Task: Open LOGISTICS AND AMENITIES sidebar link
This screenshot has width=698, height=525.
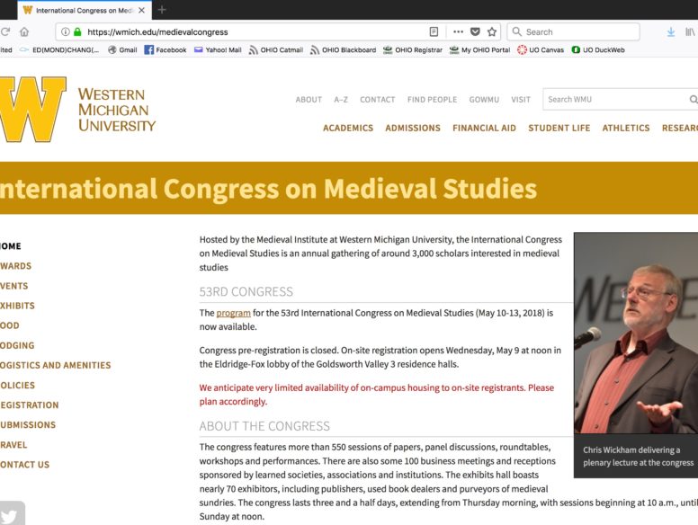Action: pos(55,365)
